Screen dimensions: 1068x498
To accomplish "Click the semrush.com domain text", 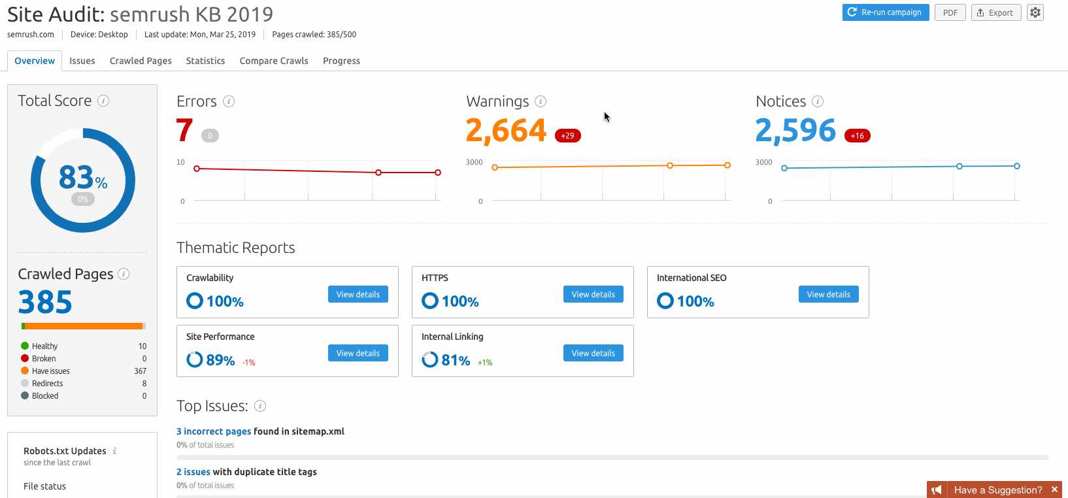I will (x=31, y=35).
